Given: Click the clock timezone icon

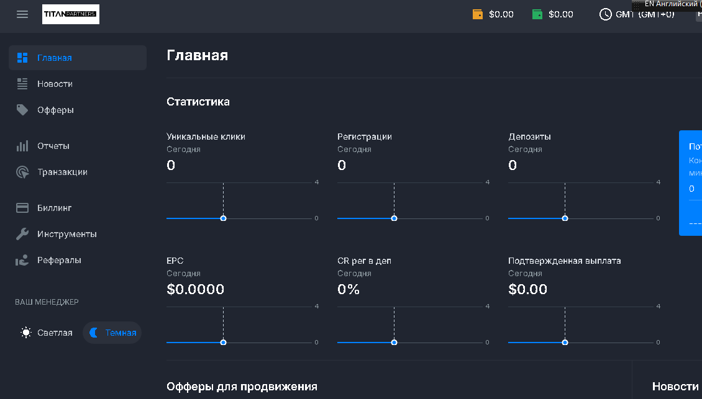Looking at the screenshot, I should point(605,14).
